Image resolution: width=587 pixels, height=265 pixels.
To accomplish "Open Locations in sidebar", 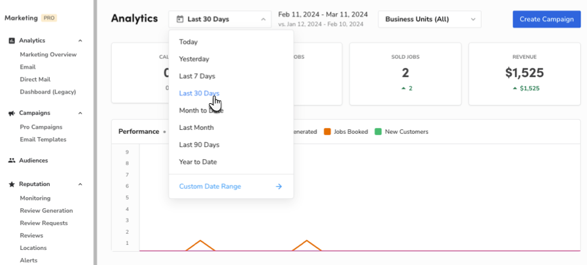I will (x=33, y=248).
